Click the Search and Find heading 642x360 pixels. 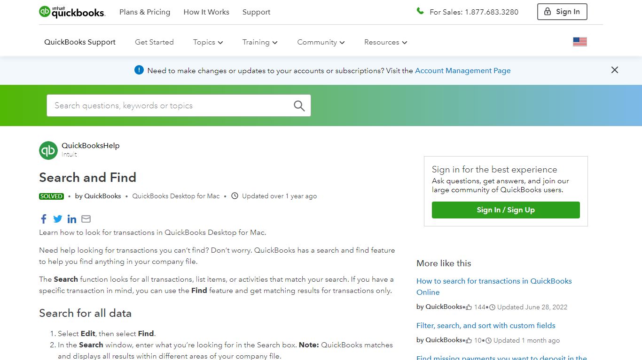[x=88, y=178]
